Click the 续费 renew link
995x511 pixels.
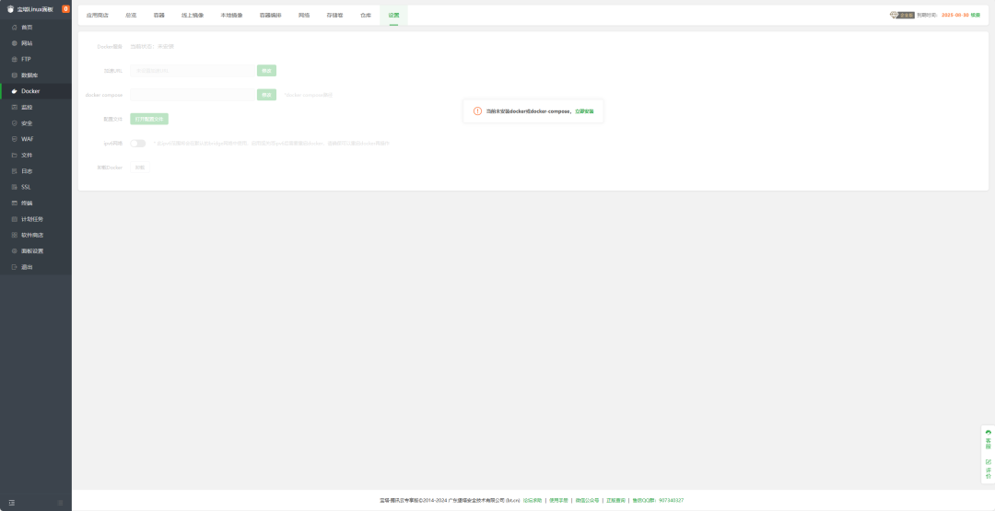(976, 16)
